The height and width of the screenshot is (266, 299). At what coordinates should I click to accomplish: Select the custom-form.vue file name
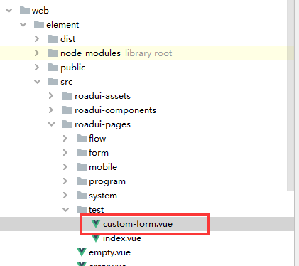click(x=138, y=224)
